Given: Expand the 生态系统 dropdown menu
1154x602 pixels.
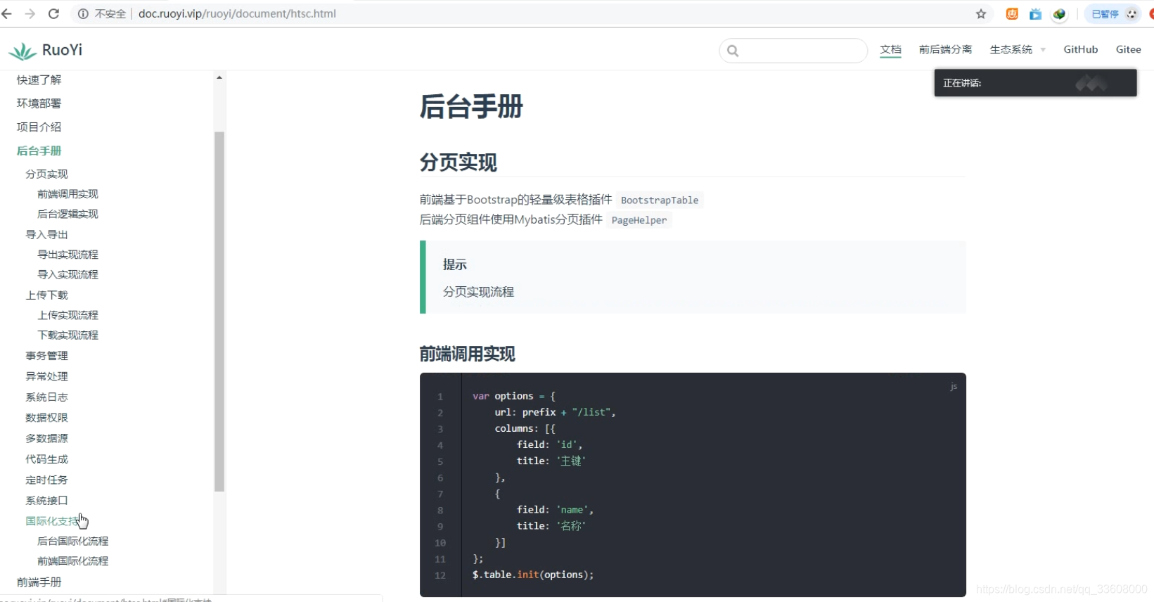Looking at the screenshot, I should click(1018, 49).
